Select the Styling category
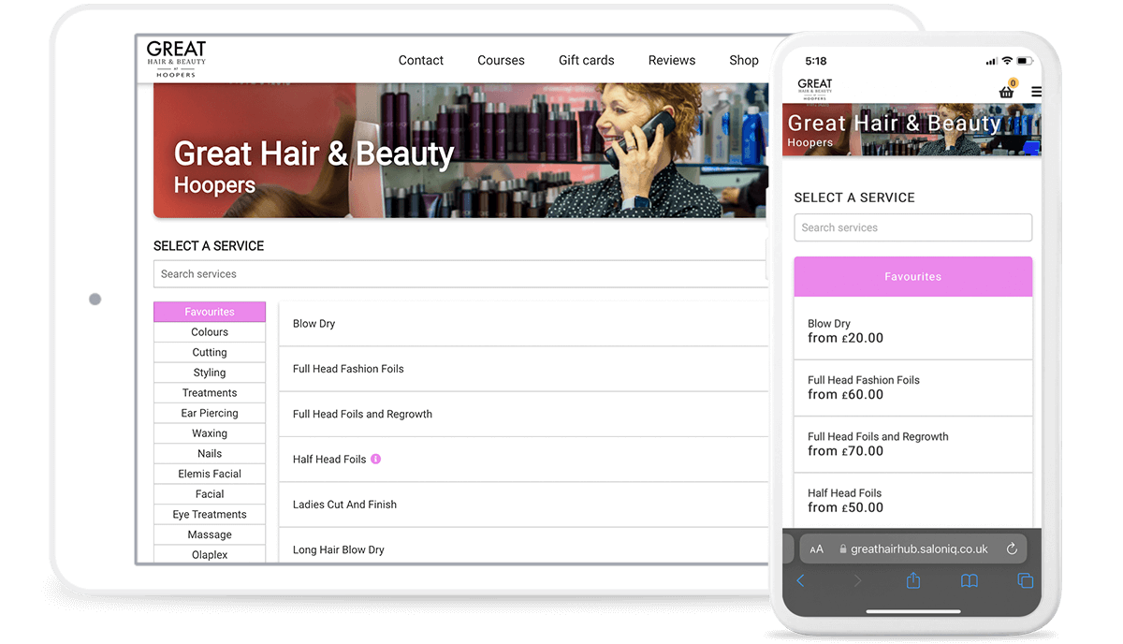Viewport: 1123px width, 644px height. point(210,373)
